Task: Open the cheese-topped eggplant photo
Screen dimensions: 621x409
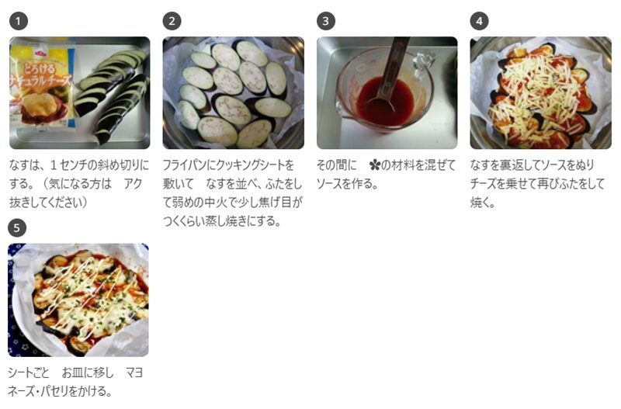Action: (x=540, y=93)
